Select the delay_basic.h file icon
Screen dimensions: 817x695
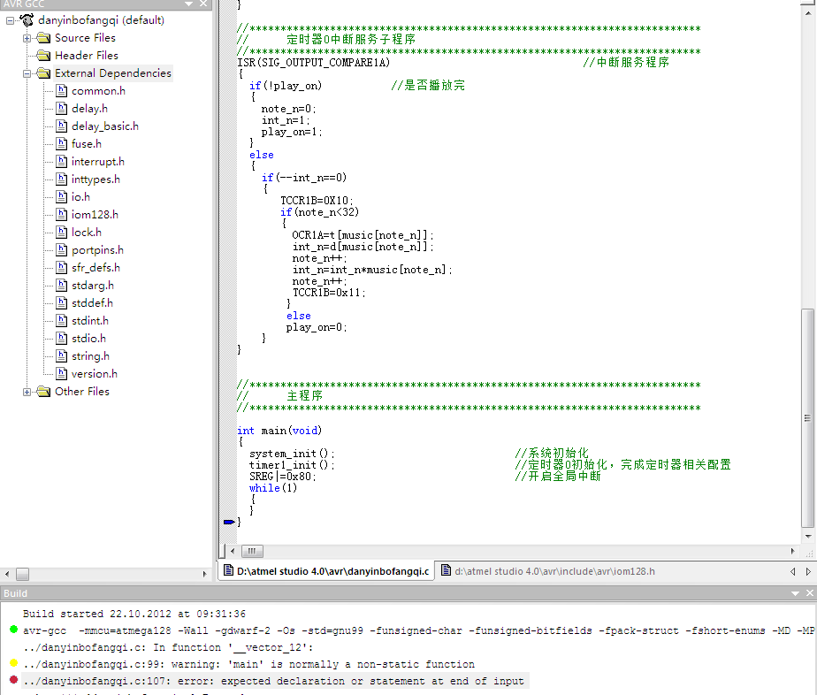click(x=62, y=126)
